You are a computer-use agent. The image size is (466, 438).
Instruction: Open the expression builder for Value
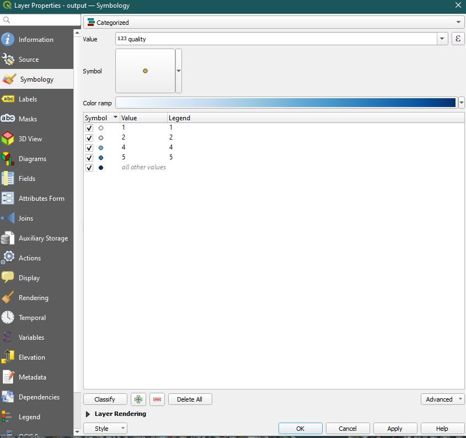point(458,39)
